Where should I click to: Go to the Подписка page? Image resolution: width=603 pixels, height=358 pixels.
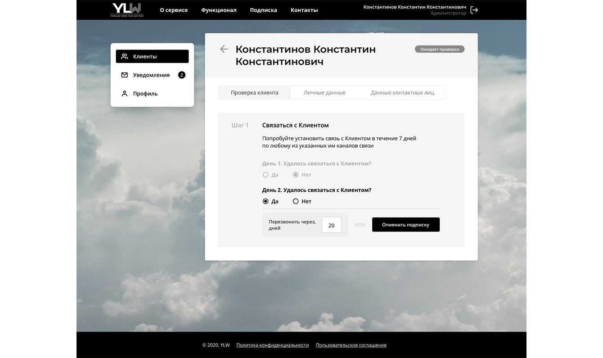264,10
